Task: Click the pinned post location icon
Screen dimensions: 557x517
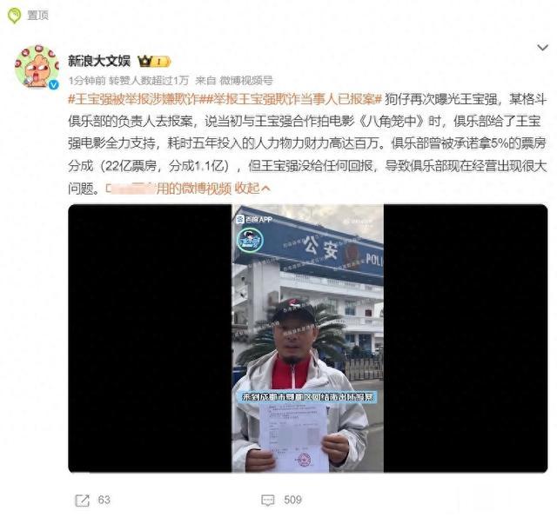Action: point(14,16)
